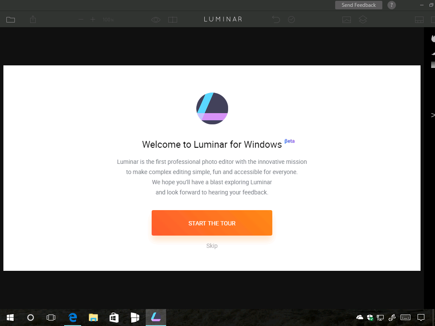
Task: Click START THE TOUR button
Action: (x=212, y=223)
